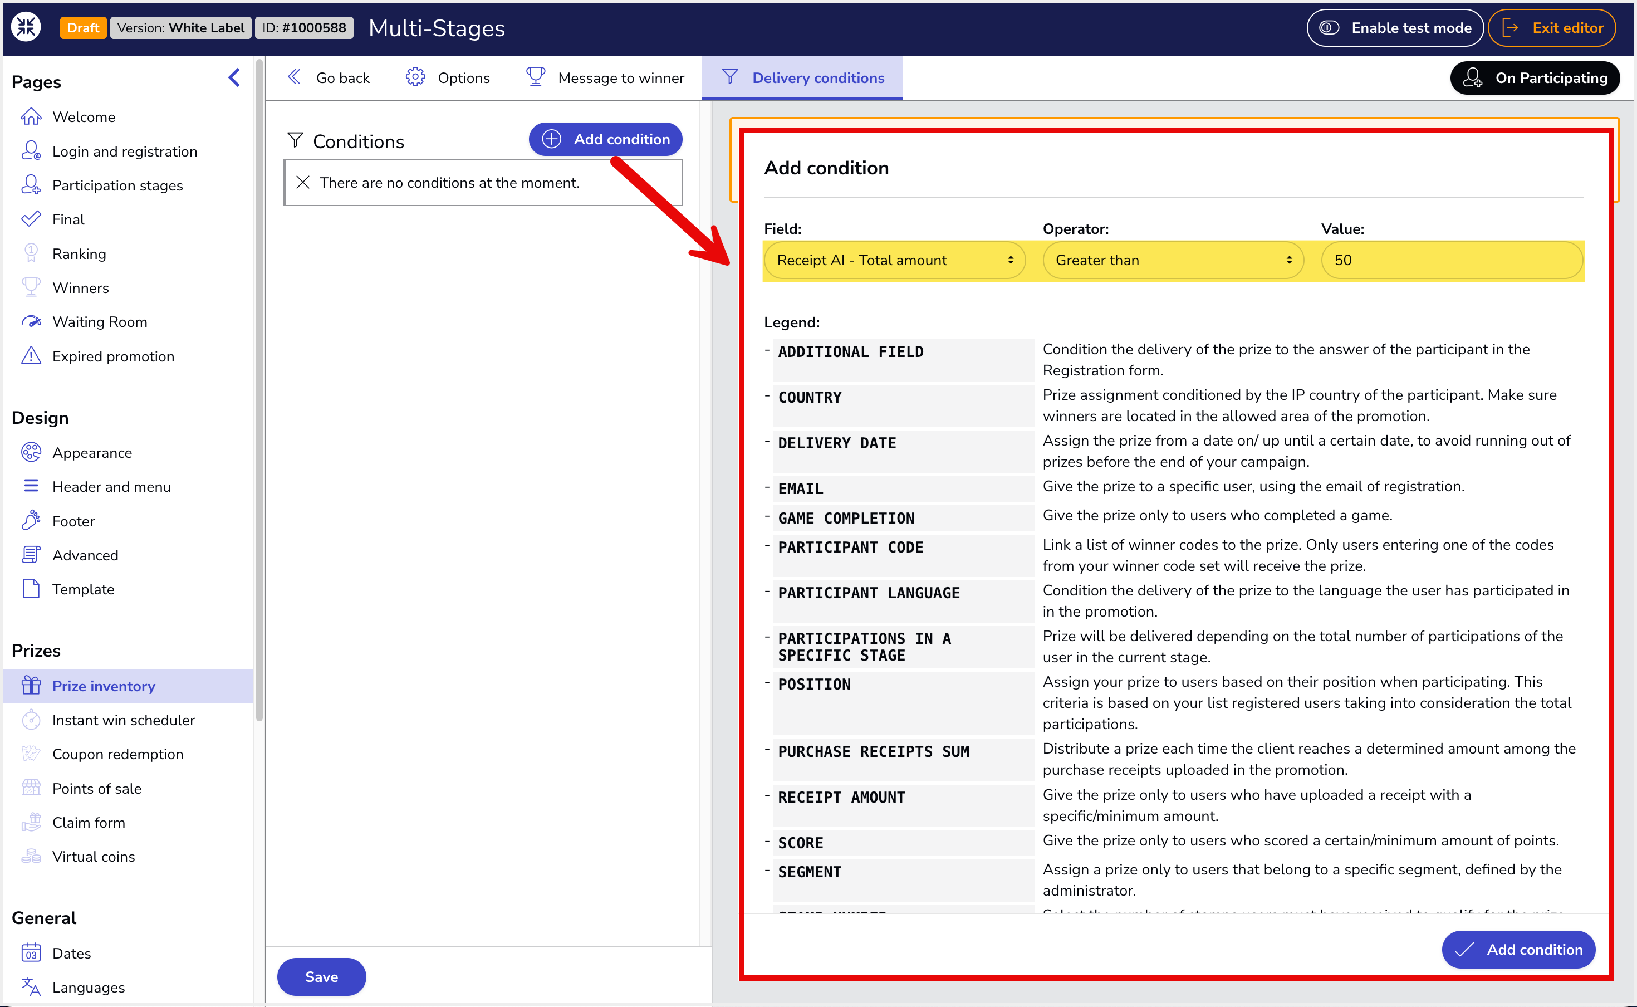The height and width of the screenshot is (1007, 1637).
Task: Click the Prize inventory gift icon
Action: pyautogui.click(x=31, y=685)
